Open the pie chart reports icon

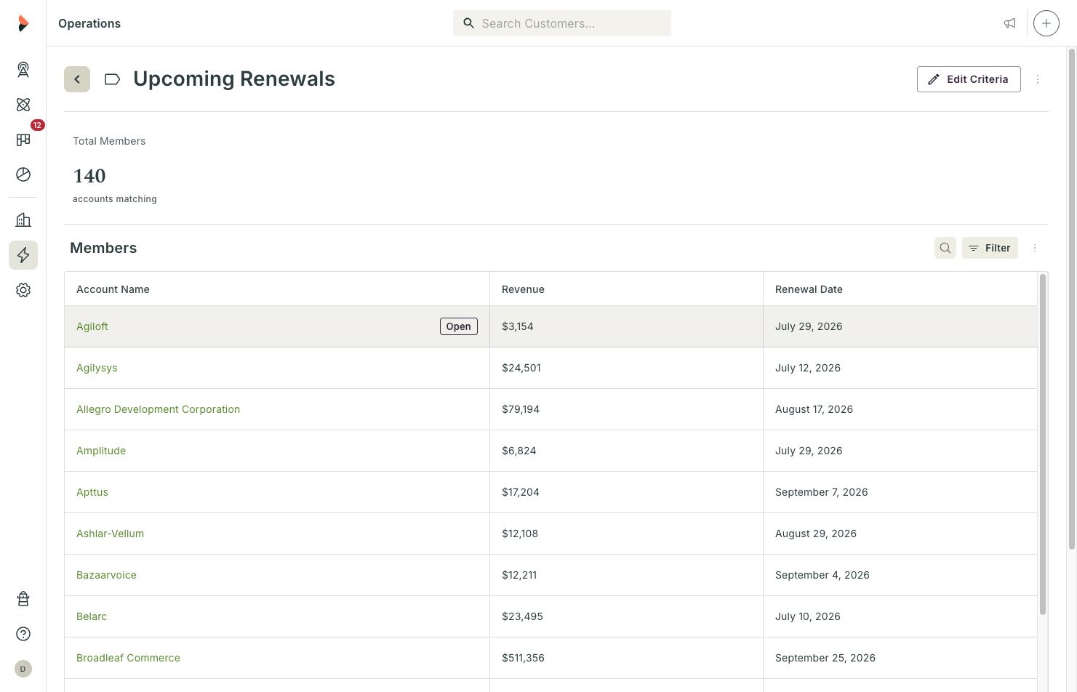[23, 174]
